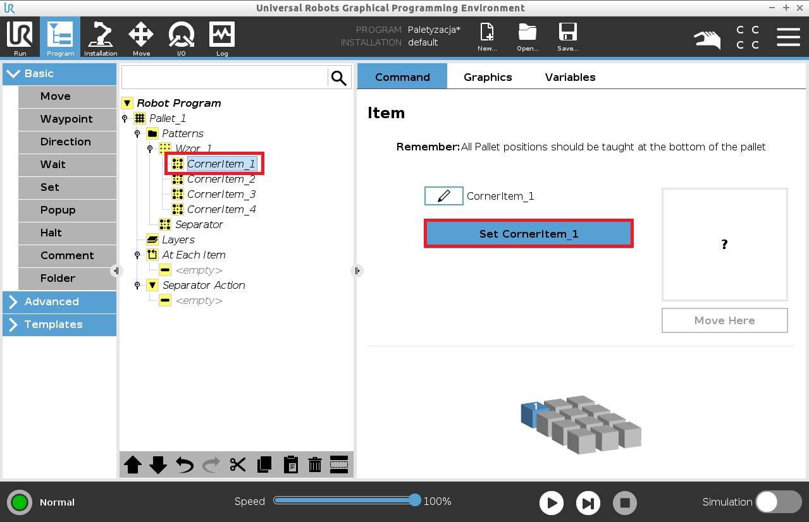
Task: Switch to the Variables tab
Action: [570, 77]
